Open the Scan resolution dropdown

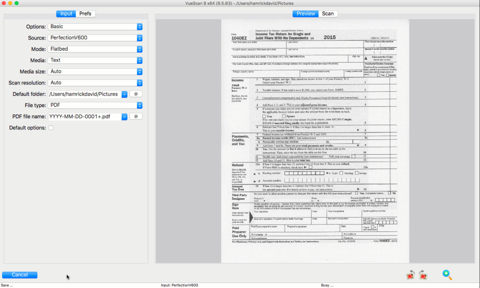coord(95,83)
